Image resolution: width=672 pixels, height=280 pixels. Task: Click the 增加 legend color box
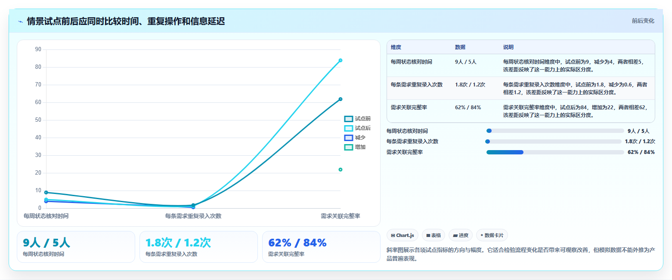tap(349, 147)
